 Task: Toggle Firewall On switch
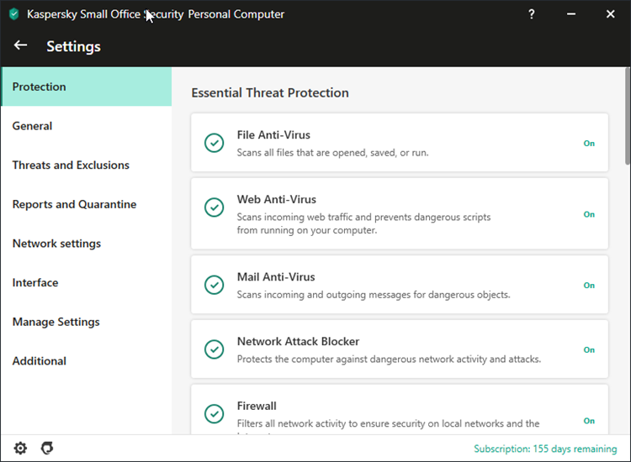[589, 421]
